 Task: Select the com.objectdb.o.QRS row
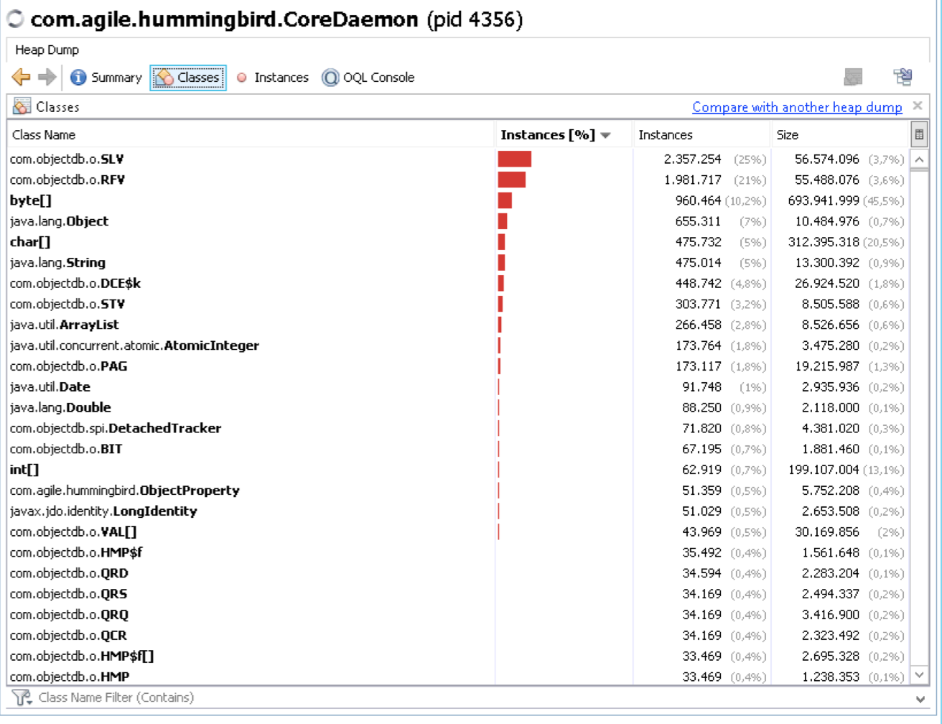click(458, 594)
